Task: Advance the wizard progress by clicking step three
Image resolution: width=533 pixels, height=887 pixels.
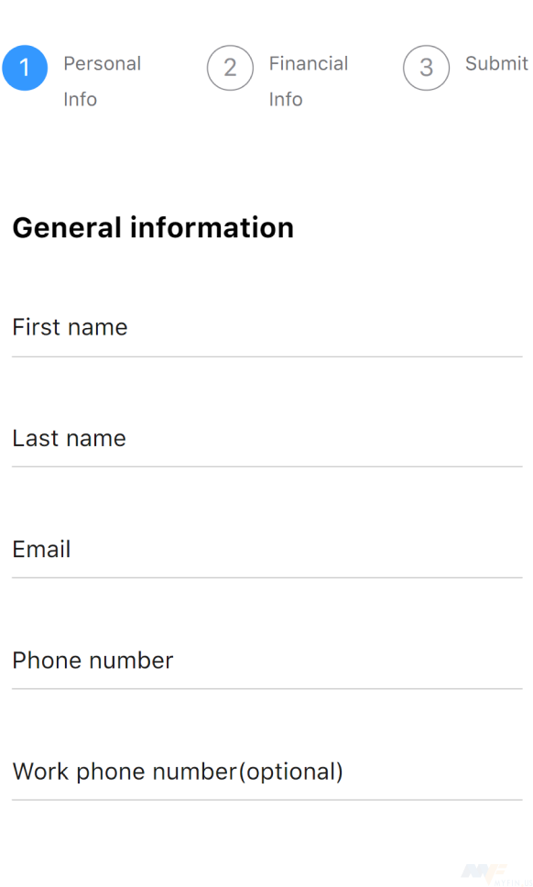Action: [x=427, y=68]
